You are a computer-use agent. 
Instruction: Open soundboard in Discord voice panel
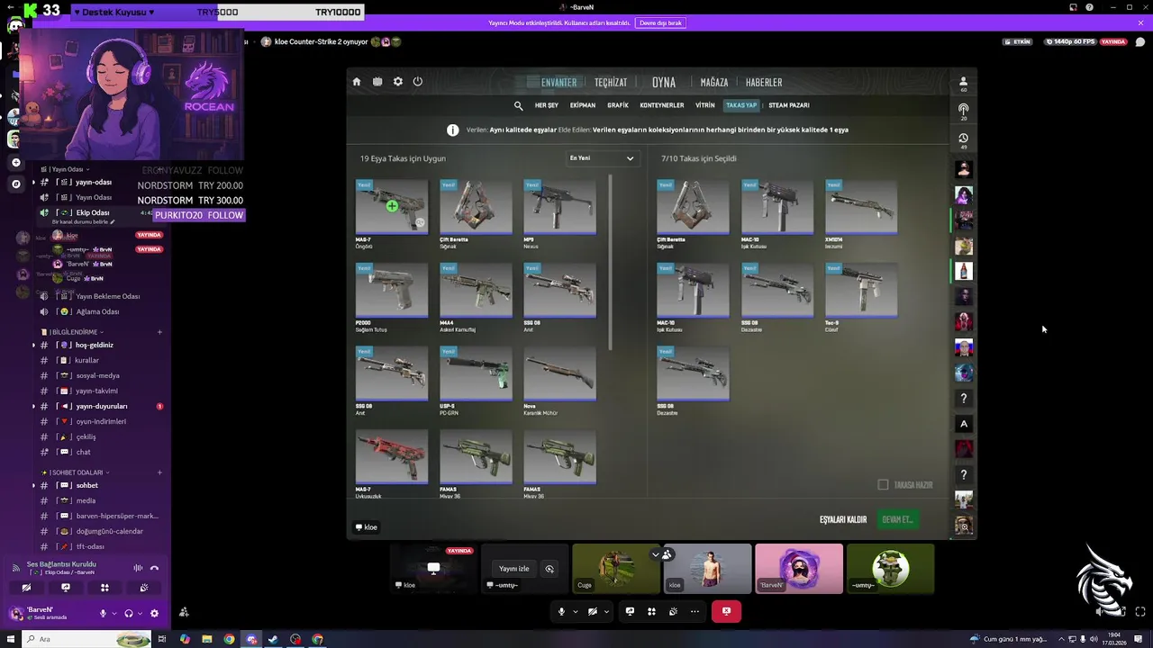pos(143,588)
